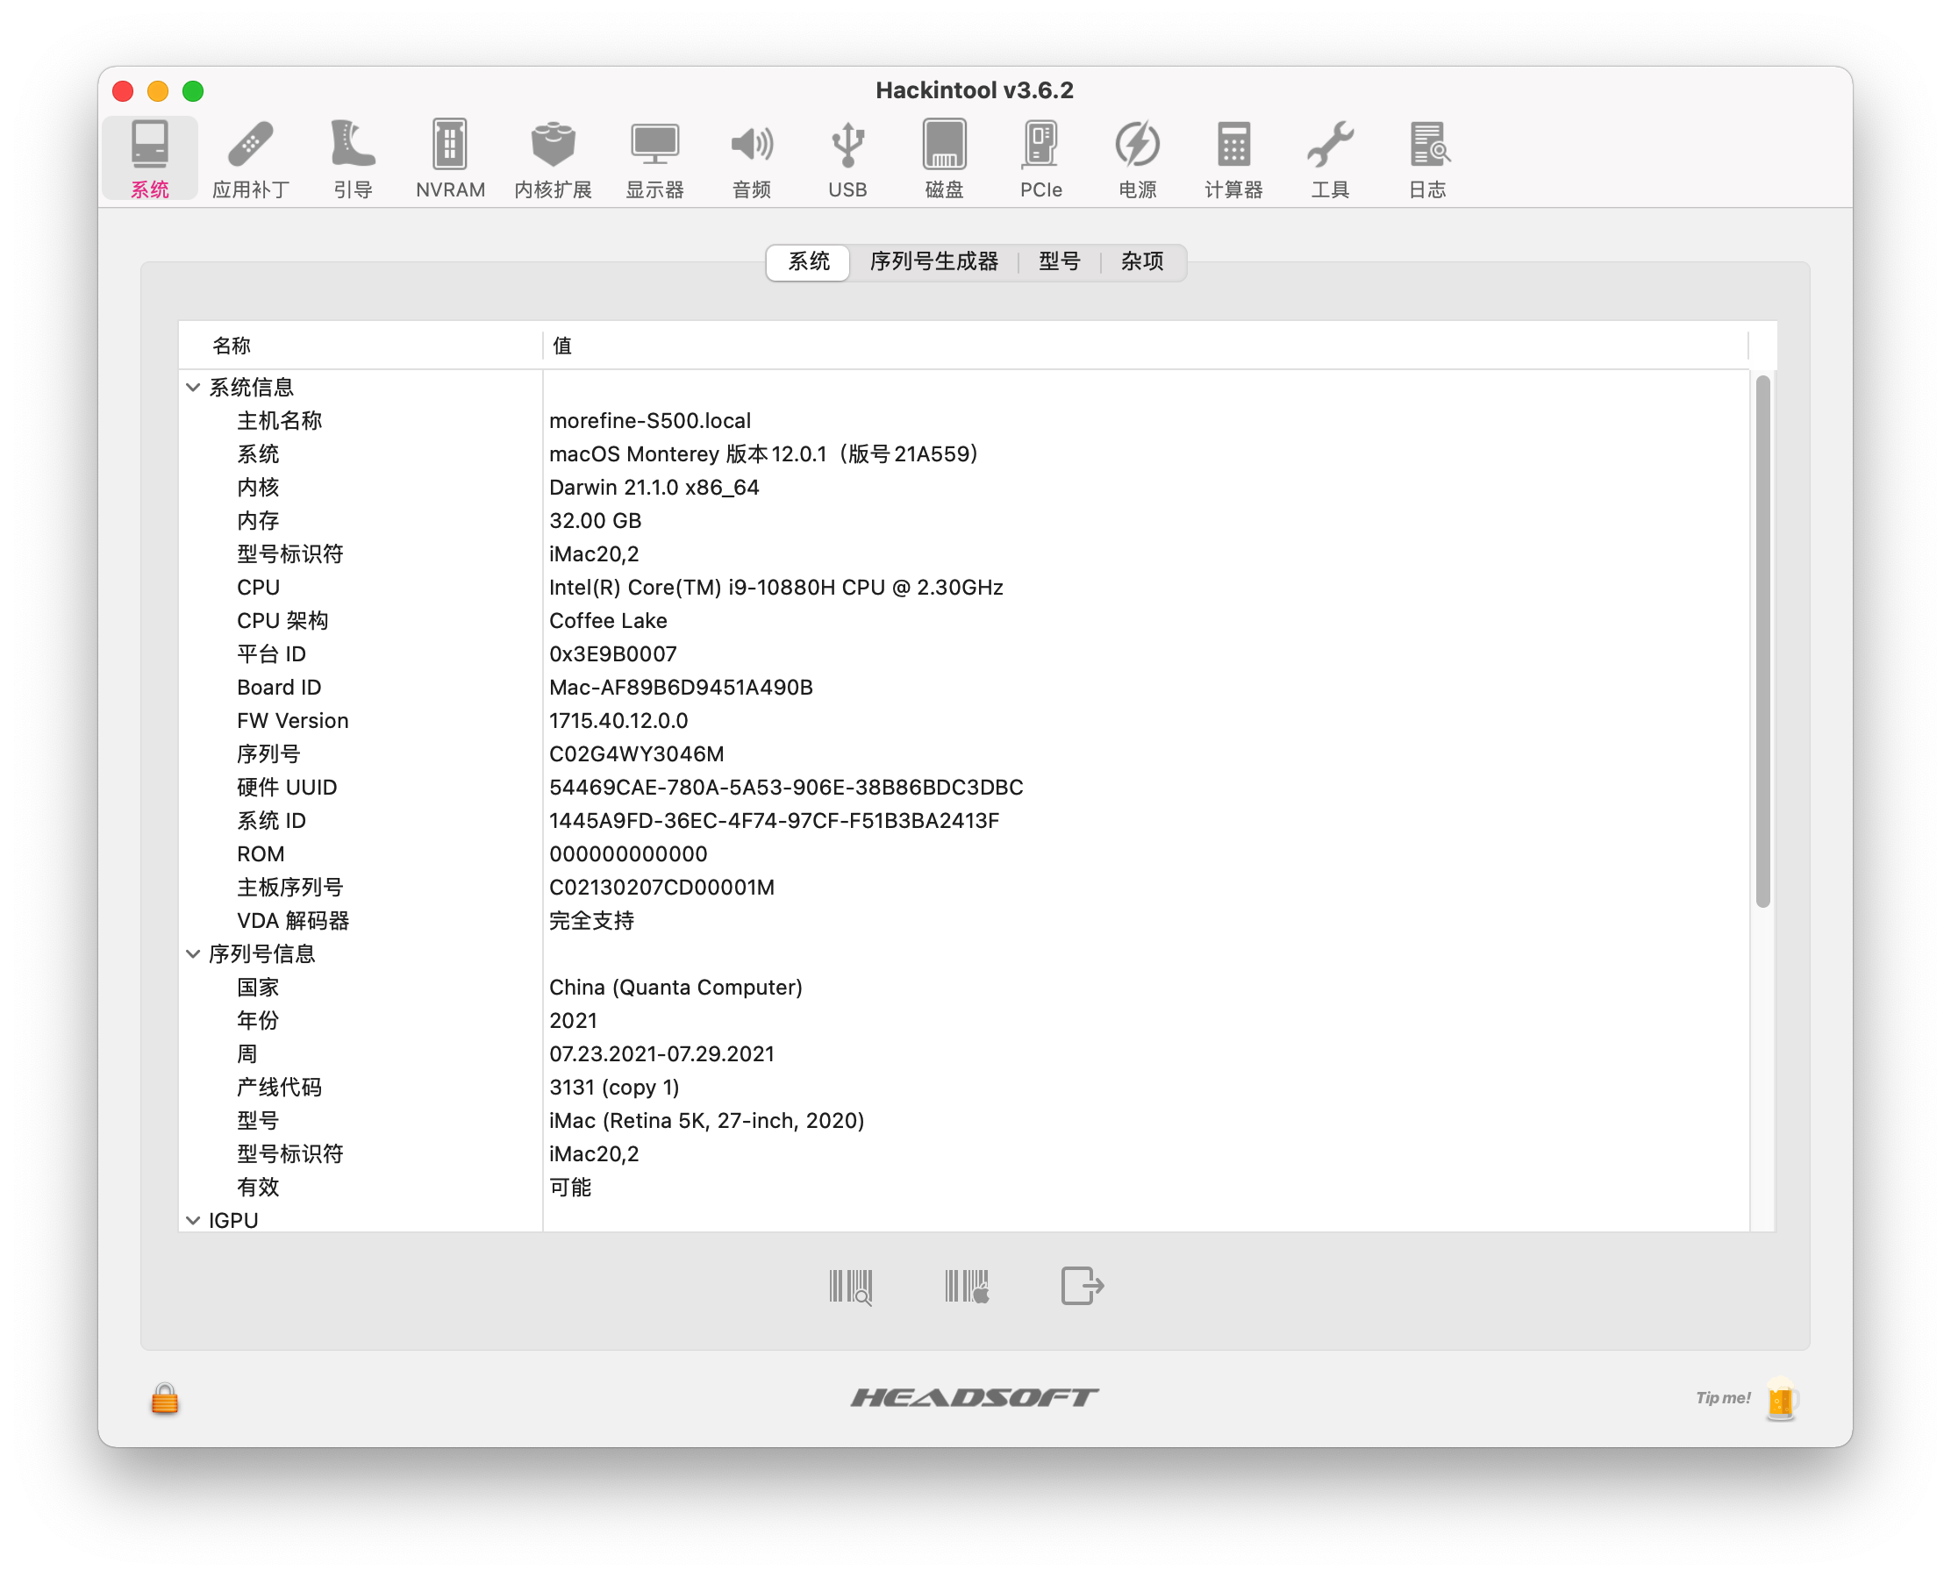Open the 日志 logs icon
The height and width of the screenshot is (1577, 1951).
tap(1426, 158)
